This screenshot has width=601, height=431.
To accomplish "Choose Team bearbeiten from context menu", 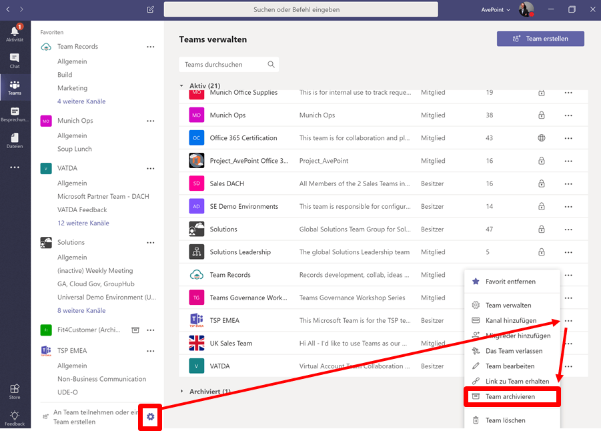I will pos(512,366).
